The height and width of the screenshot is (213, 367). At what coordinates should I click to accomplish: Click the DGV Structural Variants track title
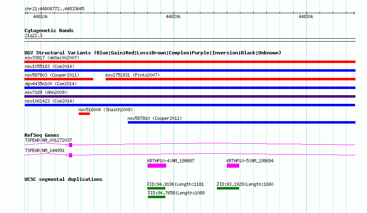[x=153, y=53]
